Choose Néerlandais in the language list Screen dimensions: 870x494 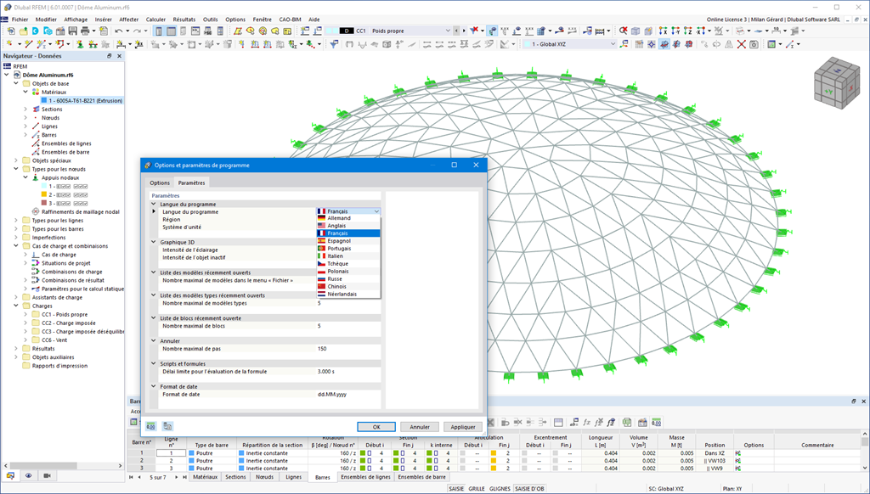click(347, 295)
